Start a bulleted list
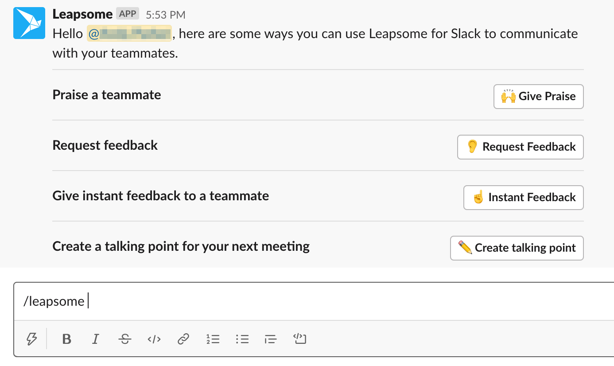614x366 pixels. click(242, 339)
